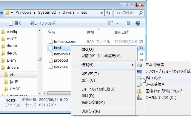Select the protocol file
This screenshot has height=117, width=191.
61,60
